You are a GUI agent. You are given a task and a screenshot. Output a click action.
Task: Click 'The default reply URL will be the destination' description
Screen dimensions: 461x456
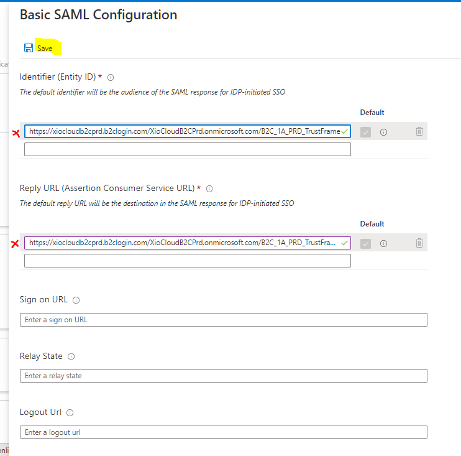[x=157, y=203]
